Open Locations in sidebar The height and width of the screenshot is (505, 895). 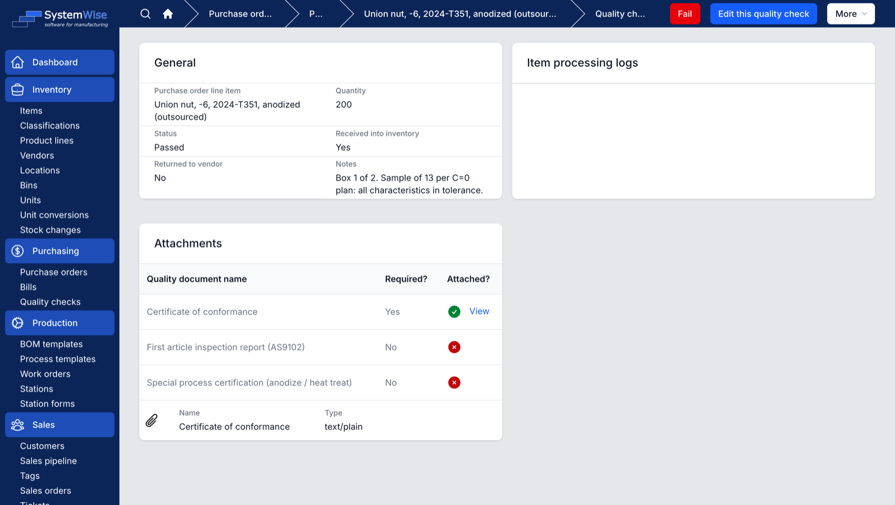40,171
